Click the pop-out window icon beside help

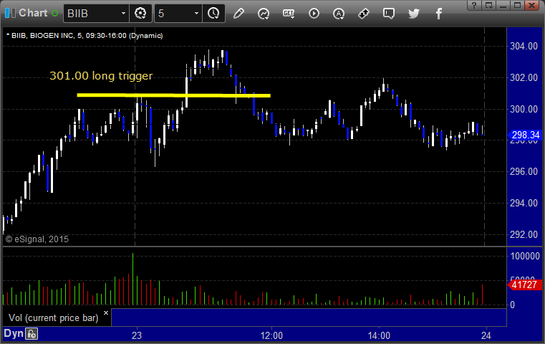pyautogui.click(x=489, y=5)
